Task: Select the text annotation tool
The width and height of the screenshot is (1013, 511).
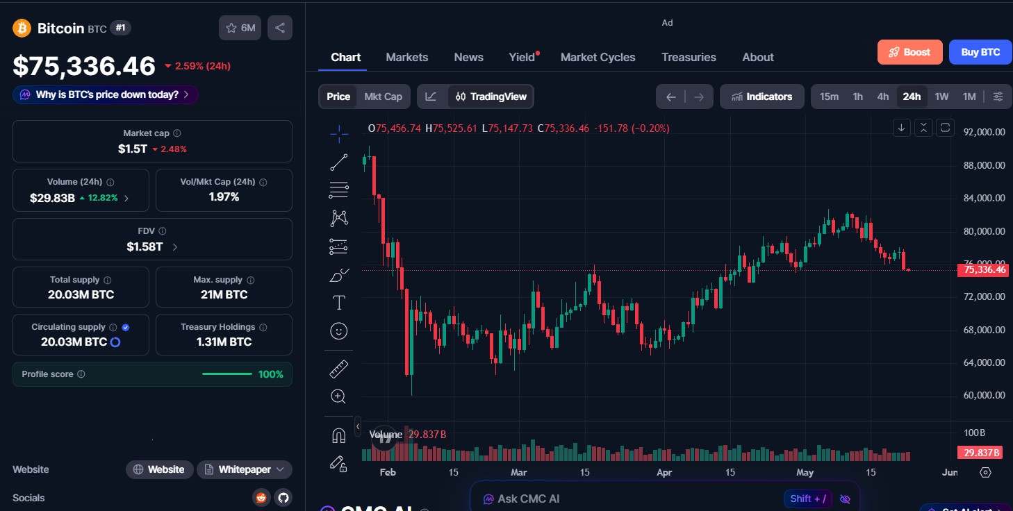Action: tap(339, 303)
